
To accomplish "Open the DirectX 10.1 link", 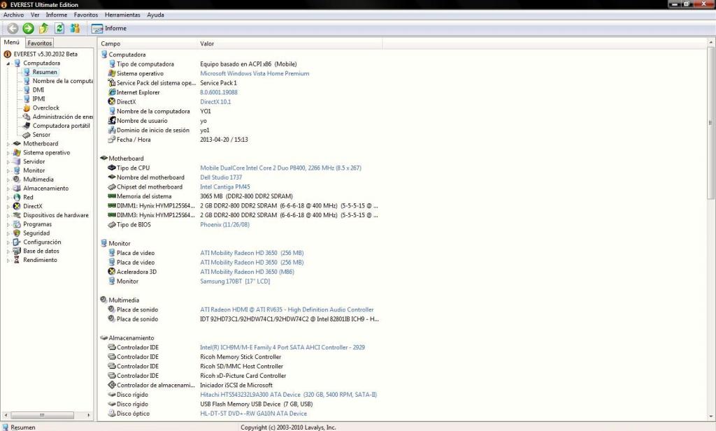I will [x=215, y=102].
